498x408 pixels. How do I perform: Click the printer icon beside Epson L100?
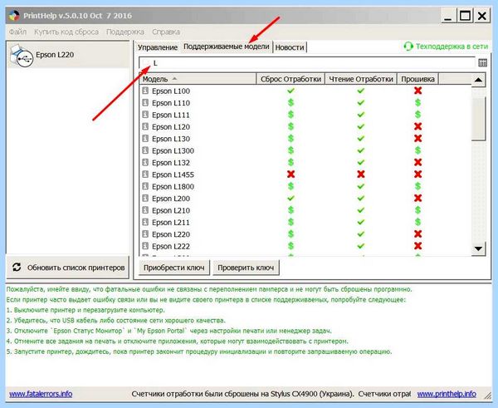point(145,91)
